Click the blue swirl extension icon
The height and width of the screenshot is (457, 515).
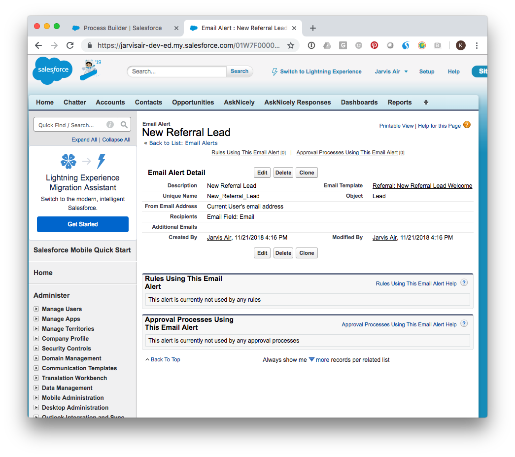pos(406,45)
